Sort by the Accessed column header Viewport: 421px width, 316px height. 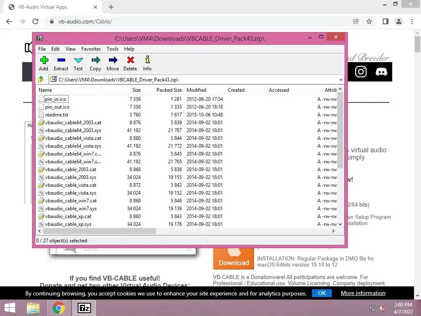pos(287,90)
